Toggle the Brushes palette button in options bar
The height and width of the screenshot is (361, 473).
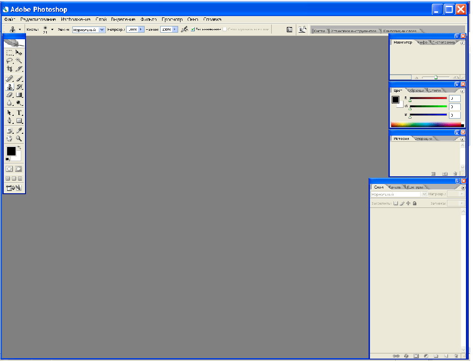tap(289, 30)
